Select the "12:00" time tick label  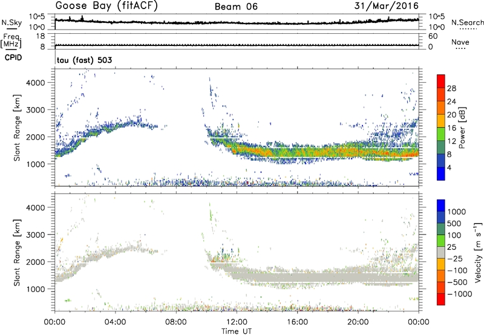coord(237,322)
